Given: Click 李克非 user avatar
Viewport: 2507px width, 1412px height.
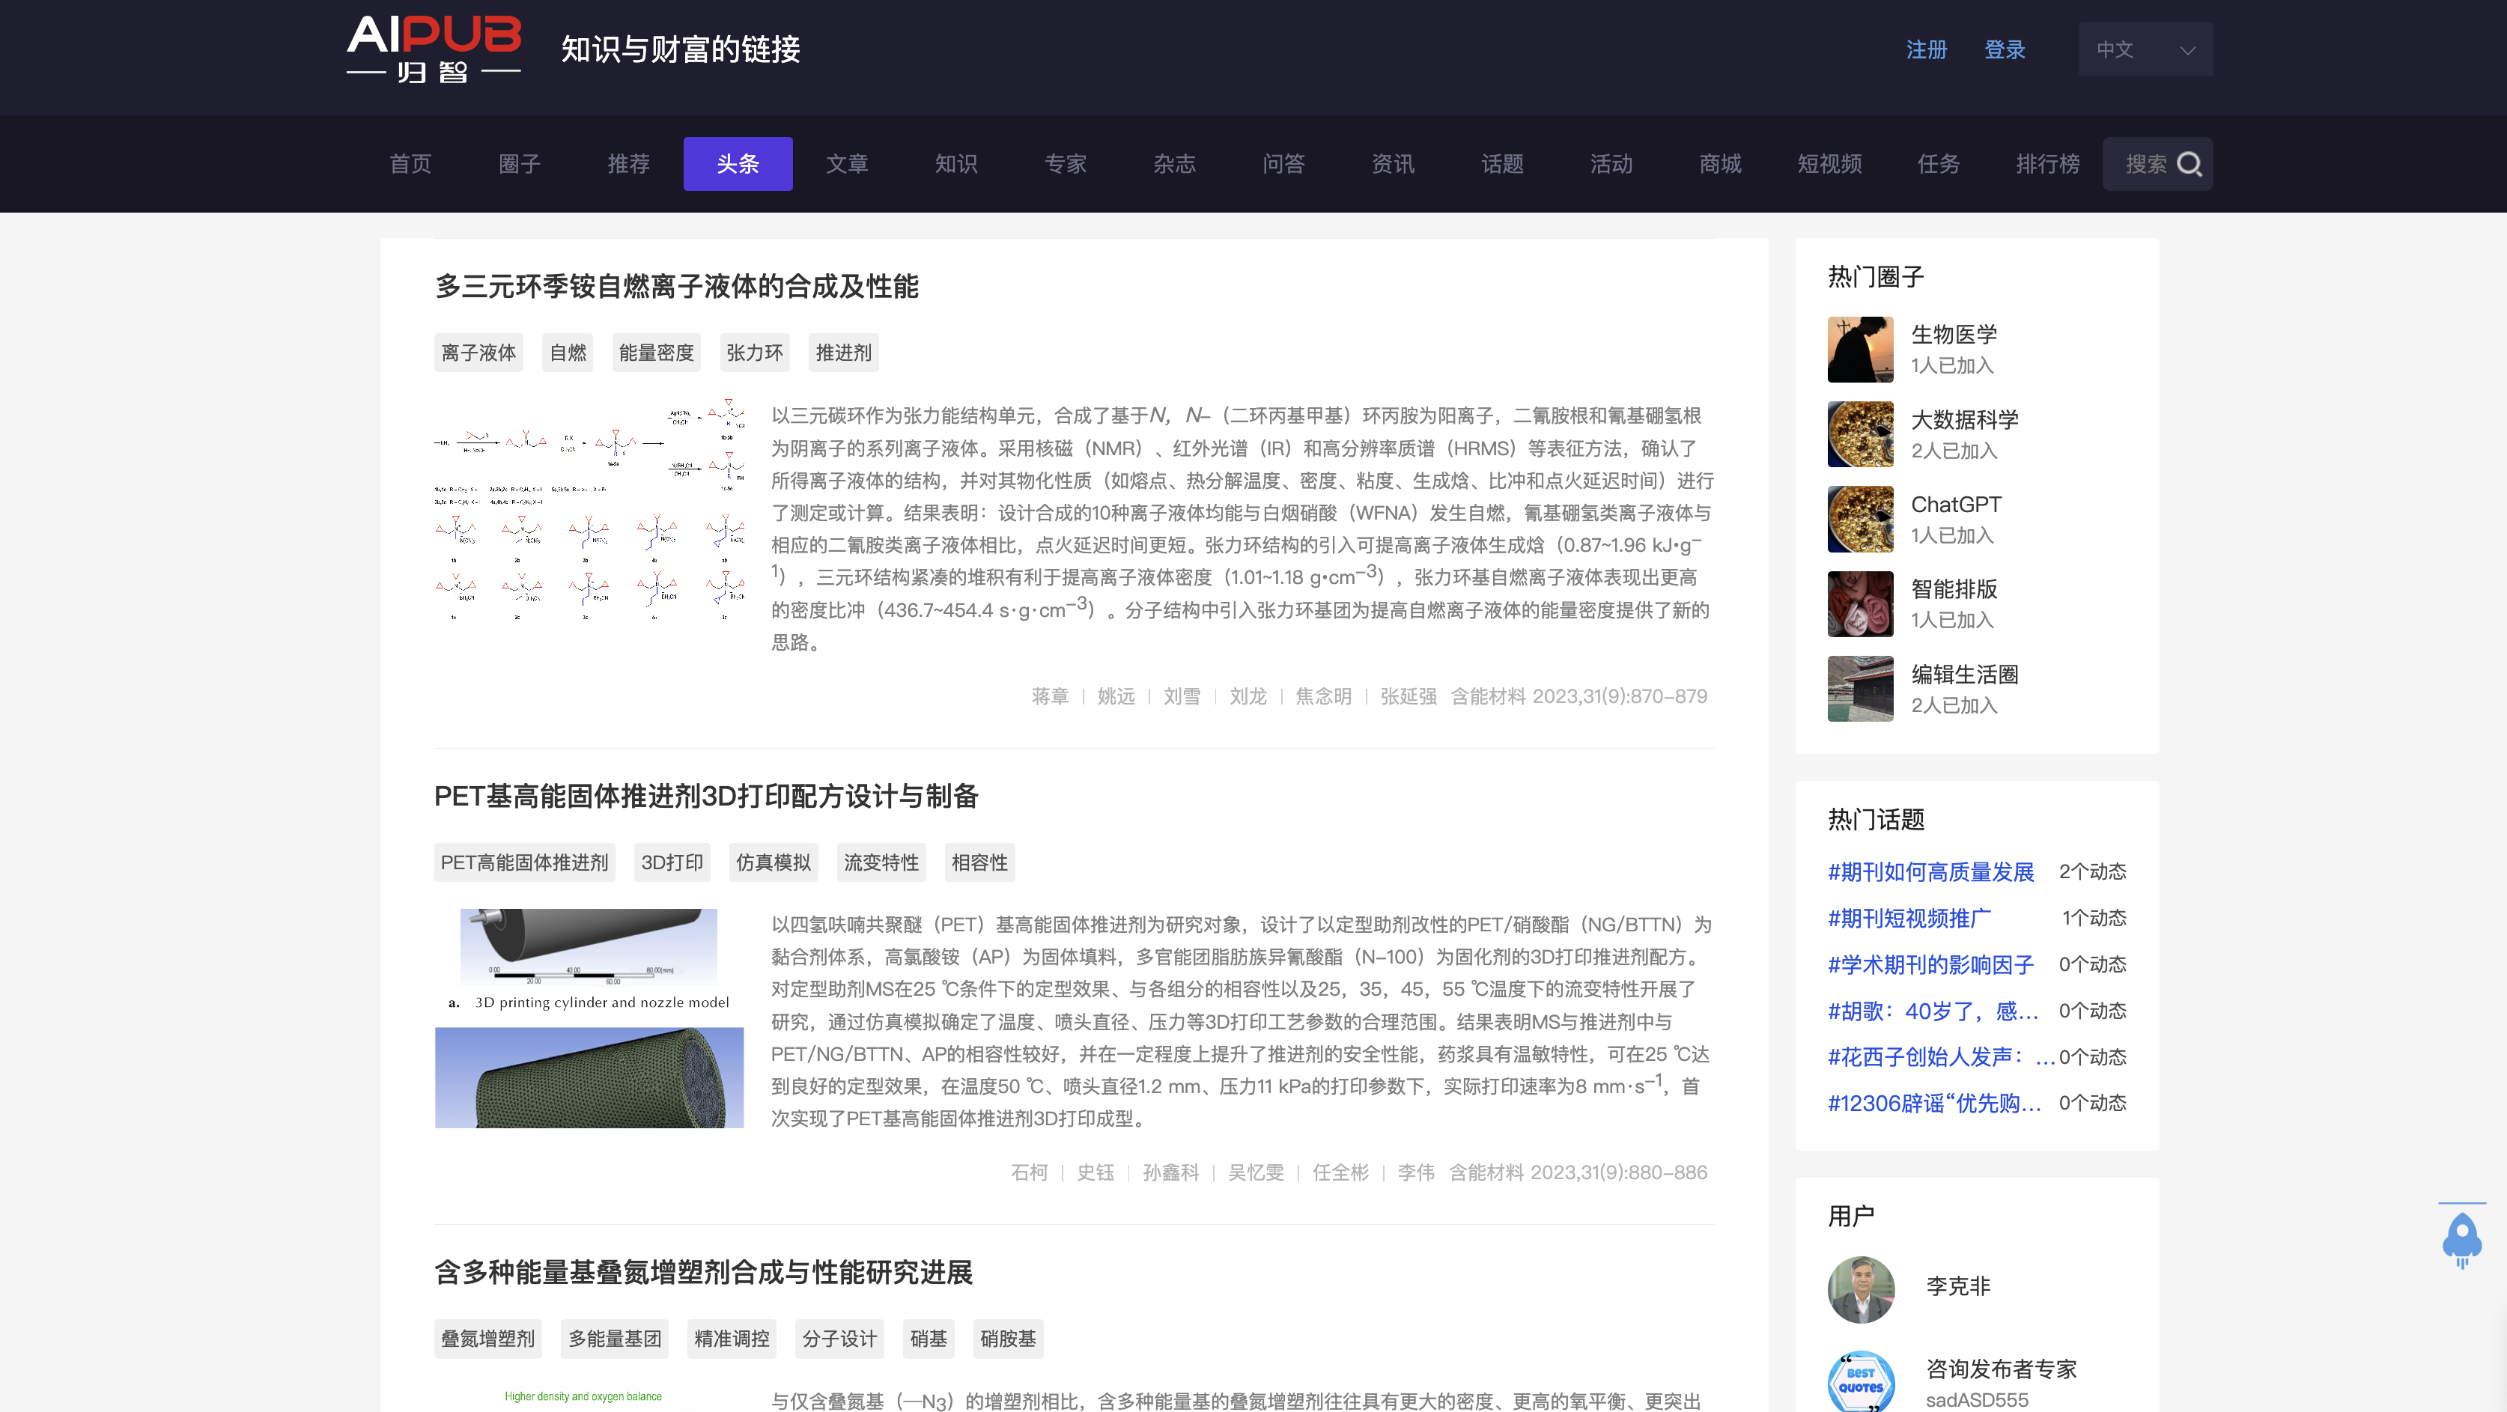Looking at the screenshot, I should 1860,1288.
